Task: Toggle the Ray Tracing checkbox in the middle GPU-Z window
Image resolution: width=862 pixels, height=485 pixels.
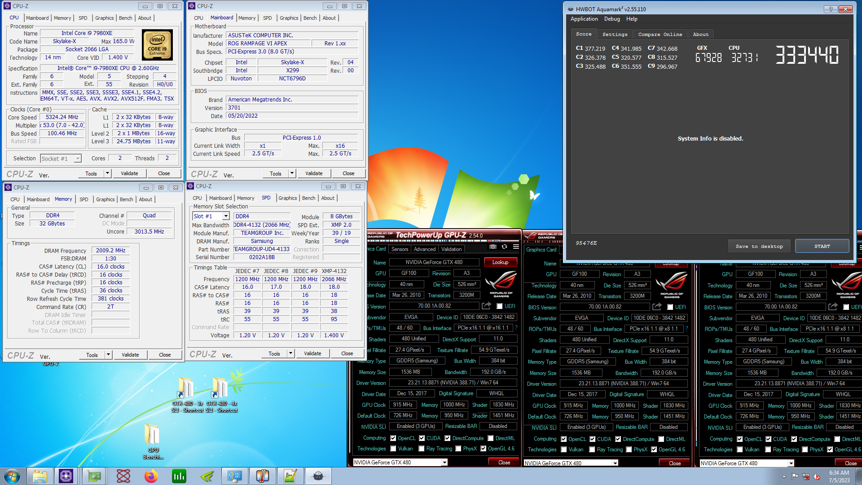Action: (592, 450)
